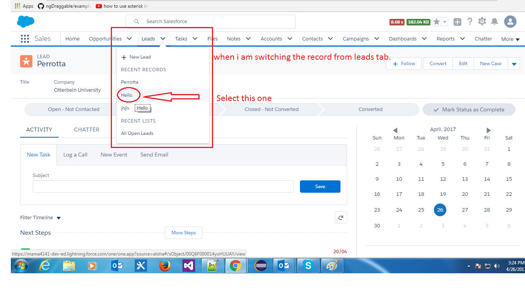Screen dimensions: 525x296
Task: Add current page to favorites star
Action: 437,22
